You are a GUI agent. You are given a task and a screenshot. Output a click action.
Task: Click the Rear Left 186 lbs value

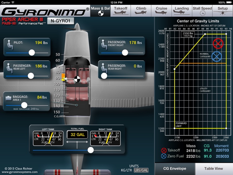tap(41, 66)
